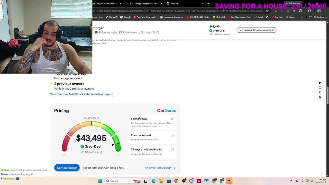Open the video downloader bookmark
The width and height of the screenshot is (329, 185).
171,17
